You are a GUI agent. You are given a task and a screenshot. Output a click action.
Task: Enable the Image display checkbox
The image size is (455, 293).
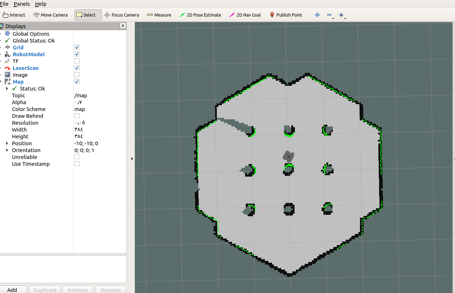[x=77, y=75]
